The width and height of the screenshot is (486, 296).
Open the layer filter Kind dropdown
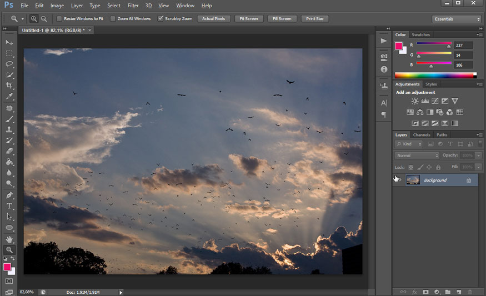tap(409, 144)
